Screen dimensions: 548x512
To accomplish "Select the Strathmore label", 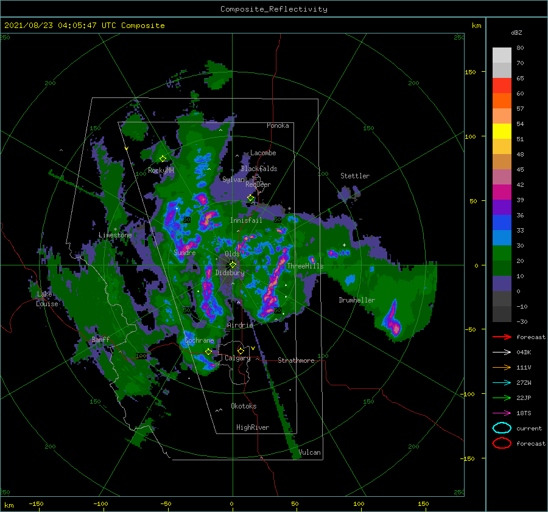I will coord(296,360).
